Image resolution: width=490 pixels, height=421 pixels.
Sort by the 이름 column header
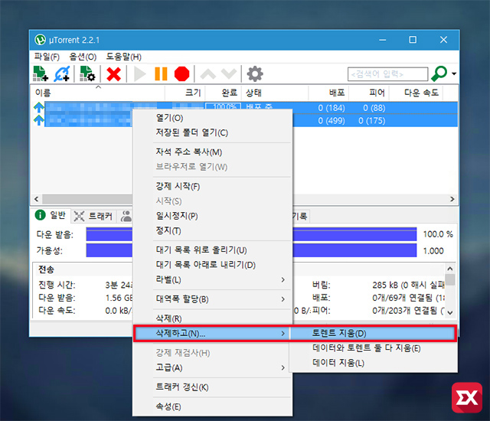[98, 93]
